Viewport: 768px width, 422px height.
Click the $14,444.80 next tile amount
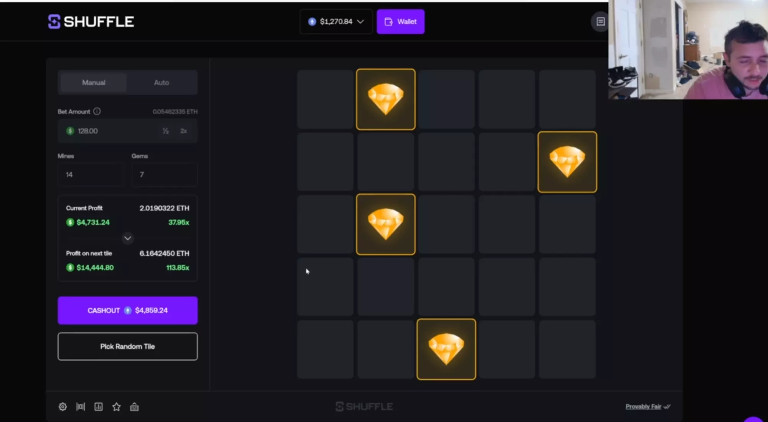click(95, 267)
